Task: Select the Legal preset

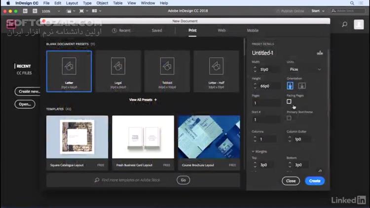Action: 118,71
